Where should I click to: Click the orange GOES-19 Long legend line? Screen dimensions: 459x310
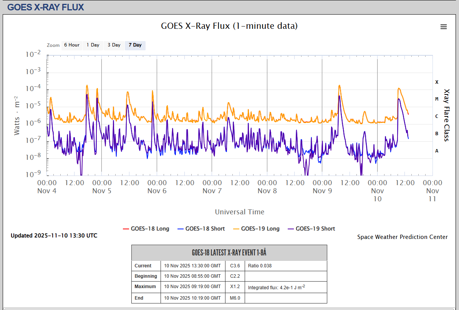coord(236,229)
